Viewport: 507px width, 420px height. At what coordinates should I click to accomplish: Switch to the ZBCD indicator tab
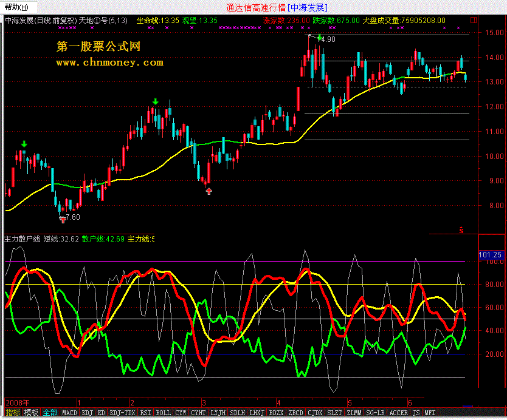click(x=296, y=413)
